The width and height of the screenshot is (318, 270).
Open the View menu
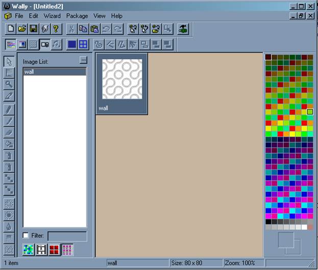point(100,16)
